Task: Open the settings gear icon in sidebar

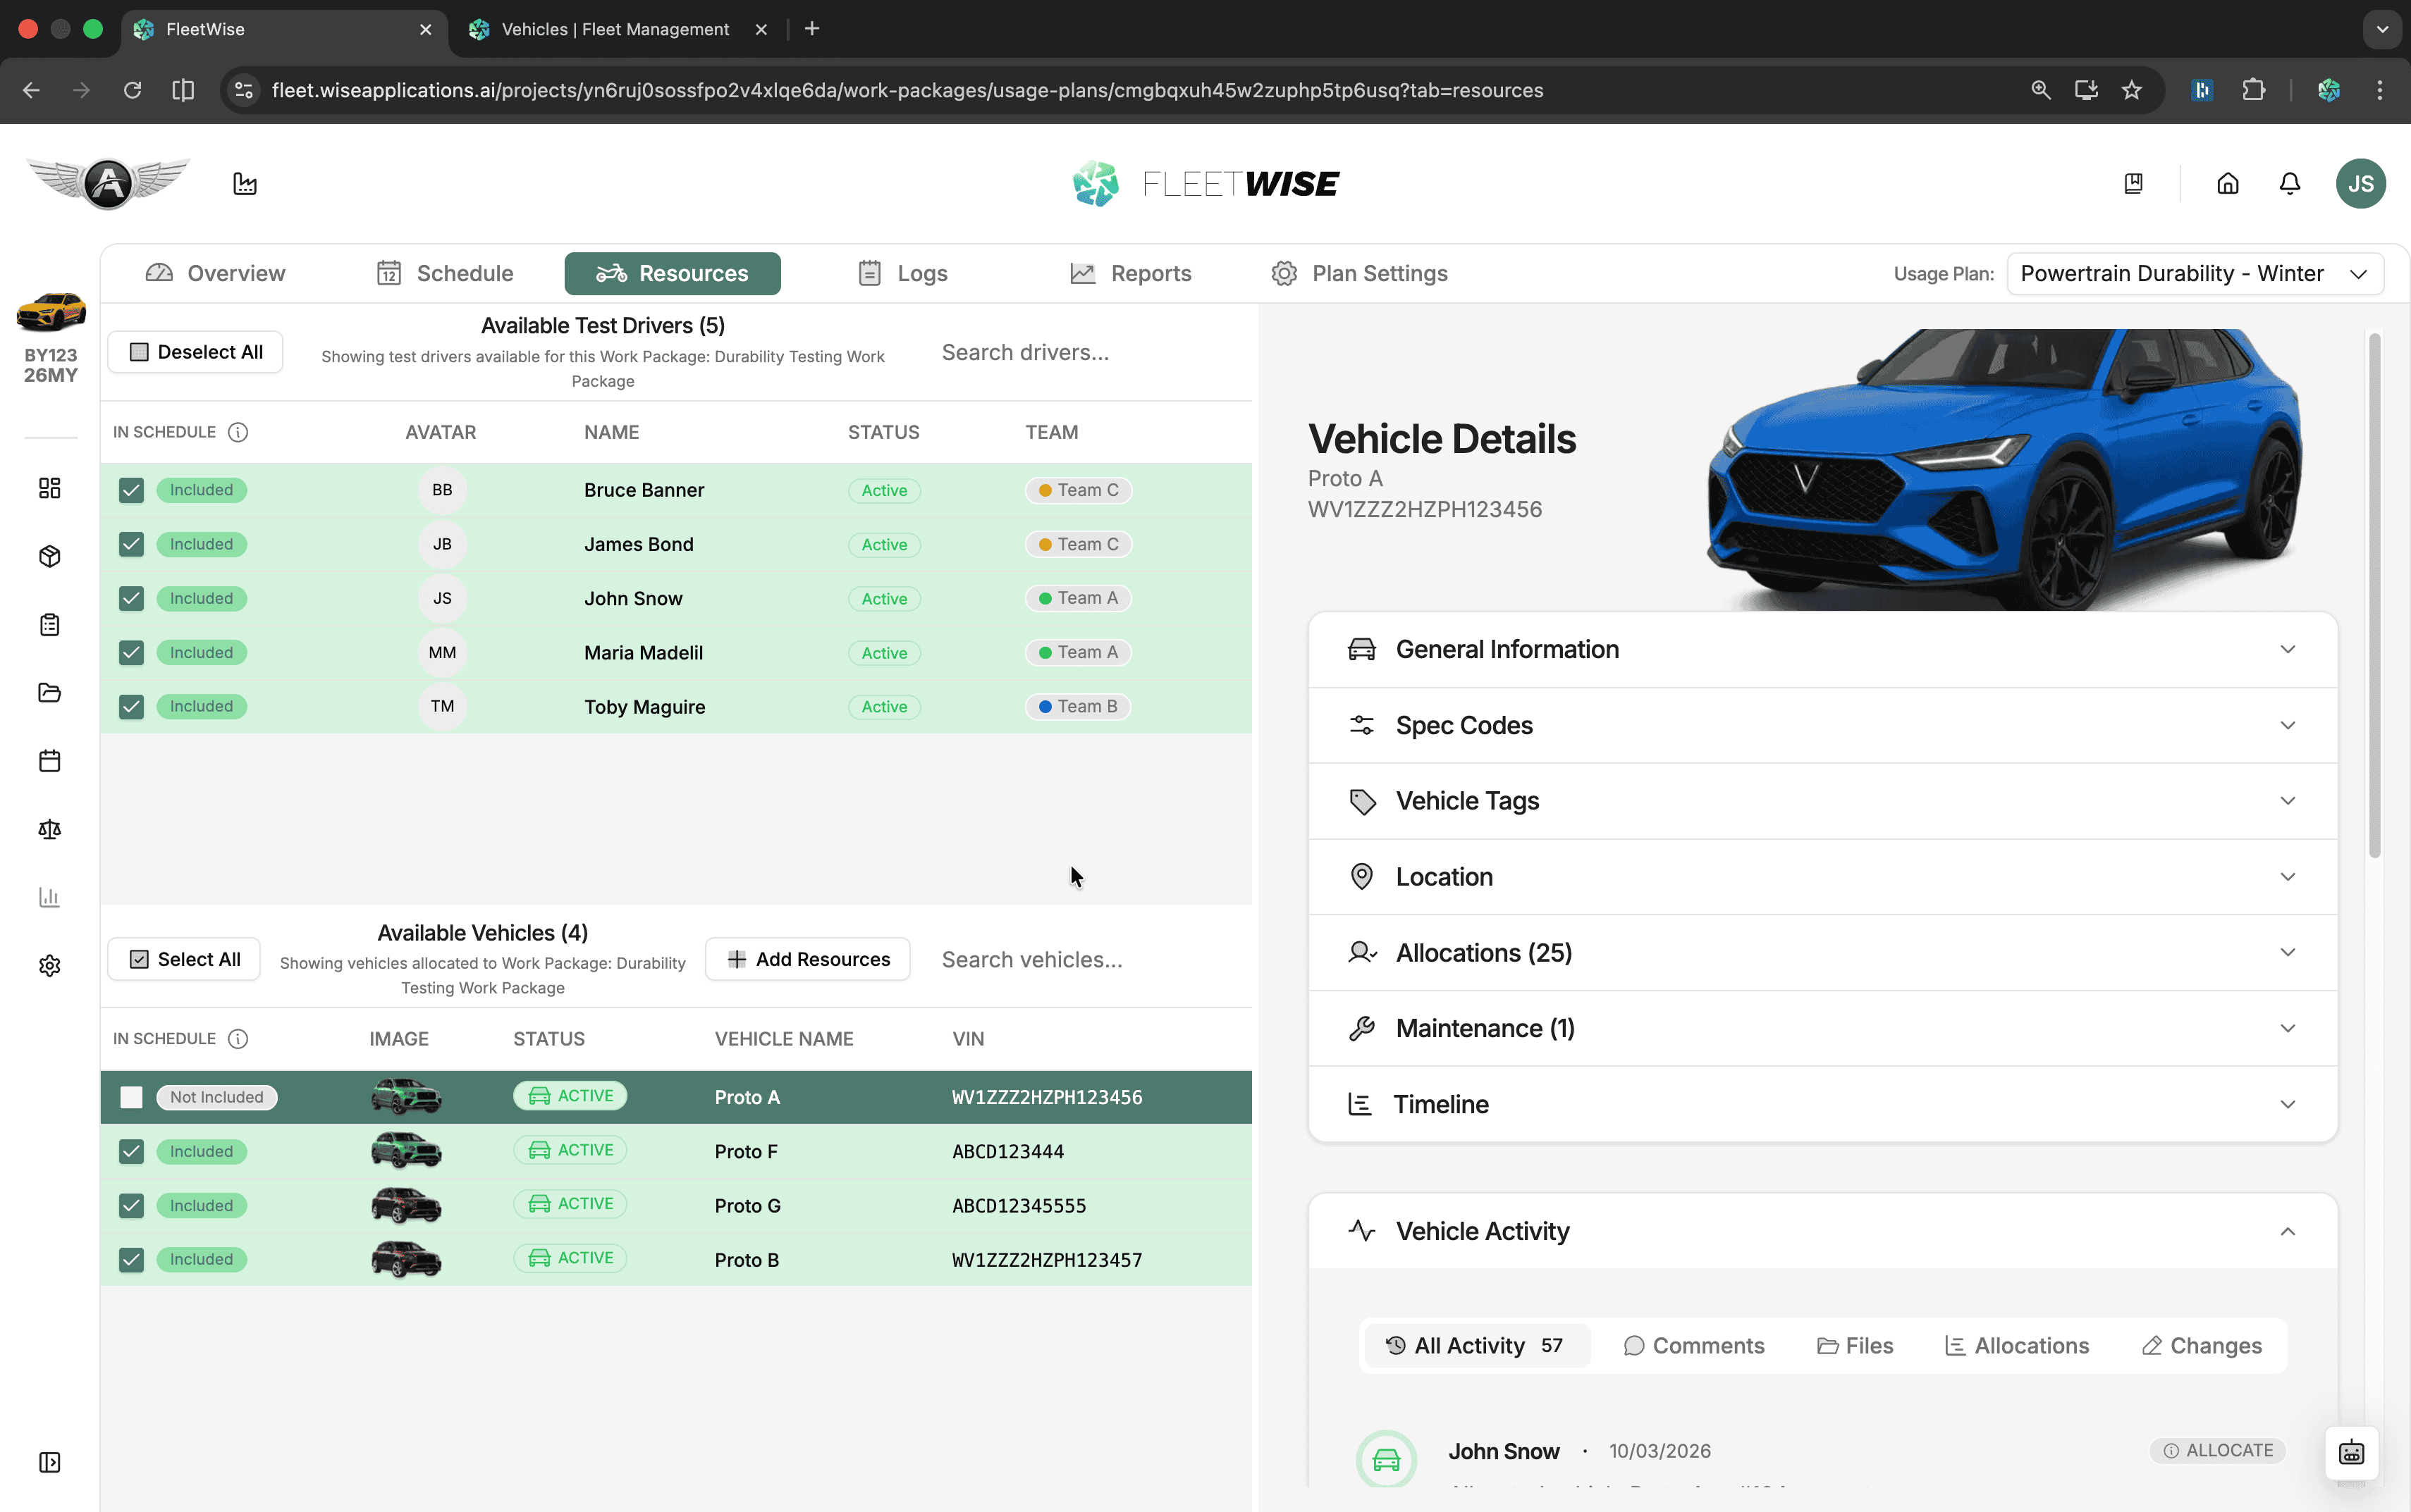Action: click(x=50, y=966)
